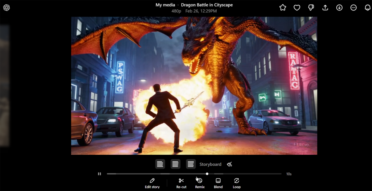Open more options three-dots menu
The height and width of the screenshot is (191, 372).
[x=353, y=8]
